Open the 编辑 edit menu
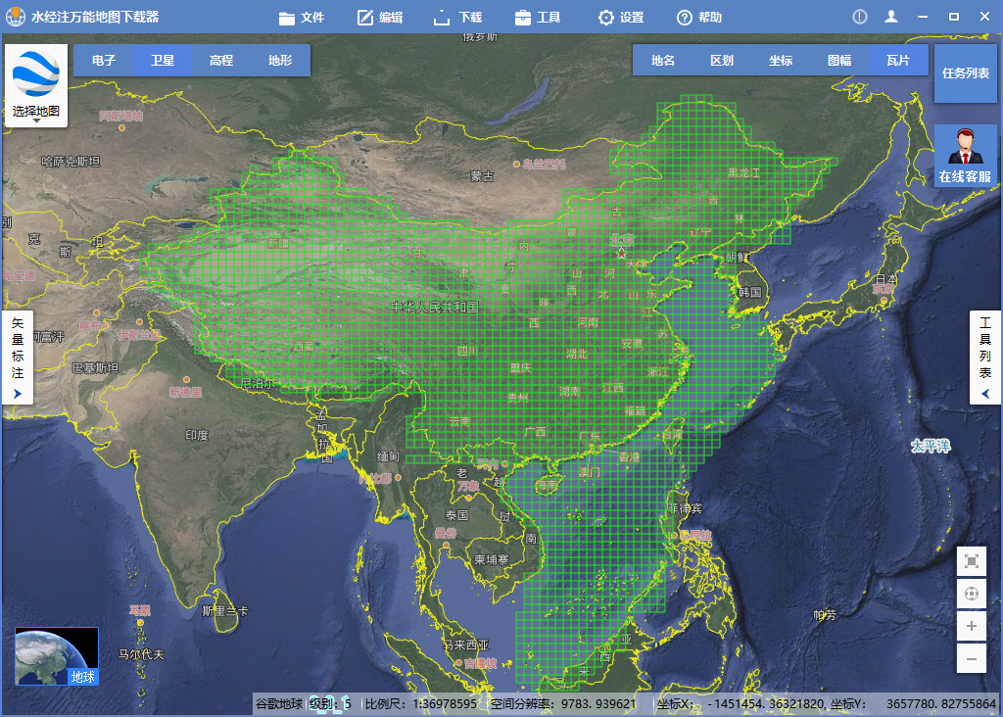 [365, 16]
